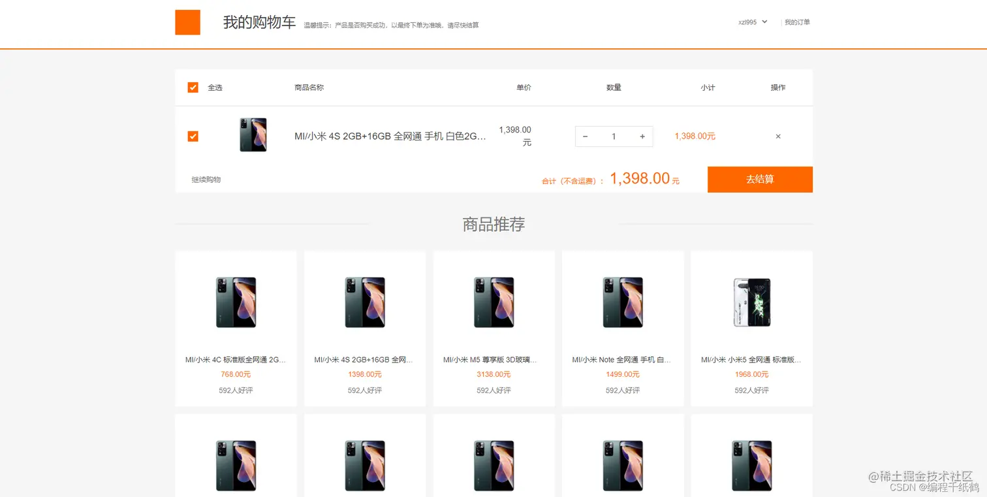Open the recommended MI/小米 4S product image
Viewport: 987px width, 497px height.
tap(365, 302)
